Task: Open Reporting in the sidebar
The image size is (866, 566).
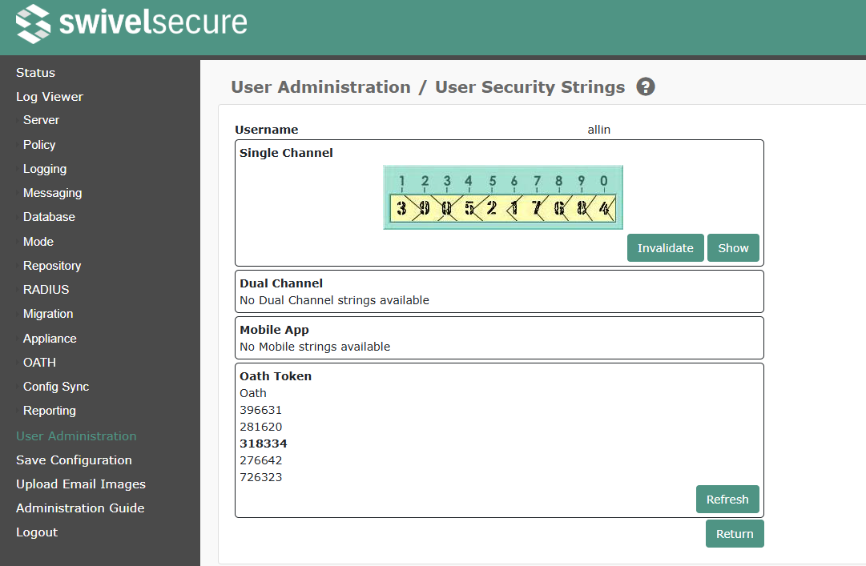Action: (x=49, y=411)
